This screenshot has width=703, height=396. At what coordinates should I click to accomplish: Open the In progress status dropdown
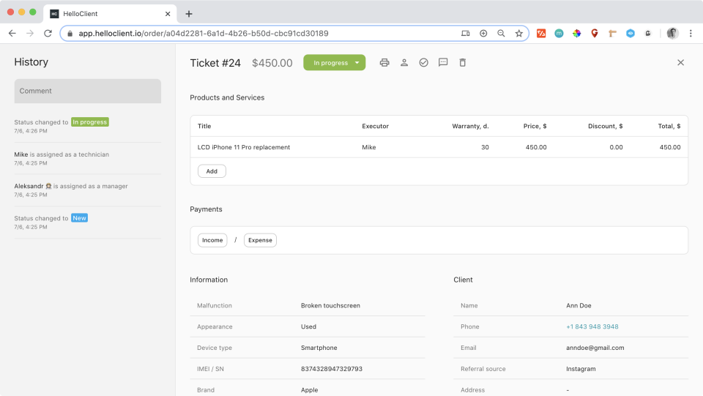coord(335,63)
